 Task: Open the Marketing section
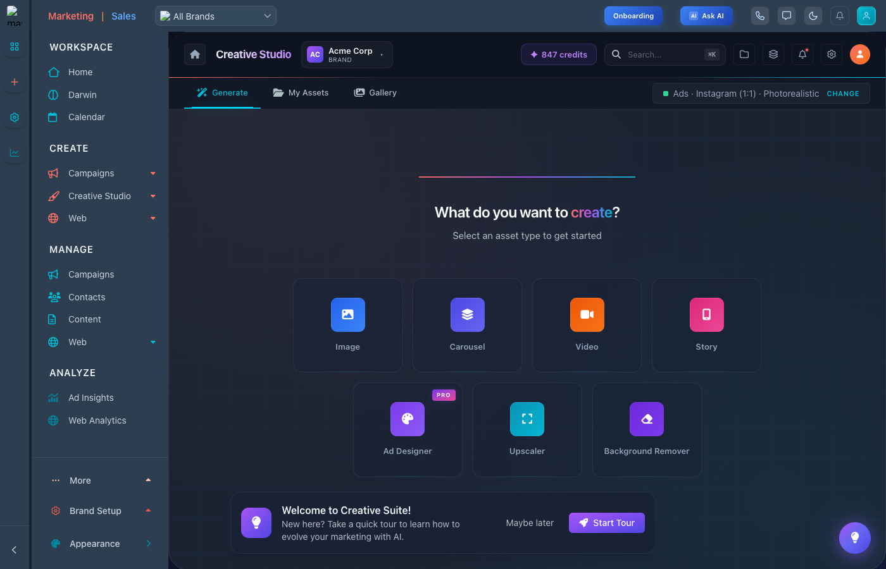71,16
